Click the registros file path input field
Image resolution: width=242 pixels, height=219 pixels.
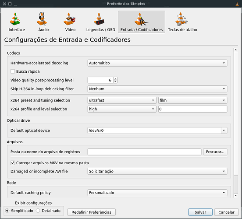[x=145, y=152]
